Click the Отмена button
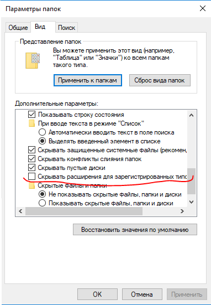This screenshot has height=305, width=211. click(142, 294)
